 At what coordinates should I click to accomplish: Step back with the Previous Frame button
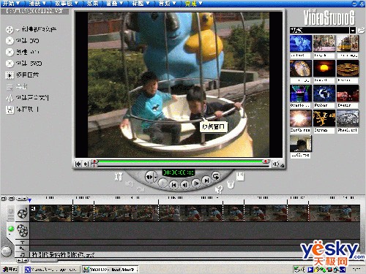(184, 185)
